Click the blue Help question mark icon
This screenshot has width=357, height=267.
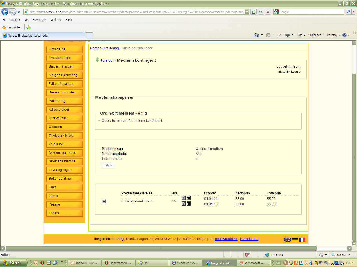click(x=345, y=35)
